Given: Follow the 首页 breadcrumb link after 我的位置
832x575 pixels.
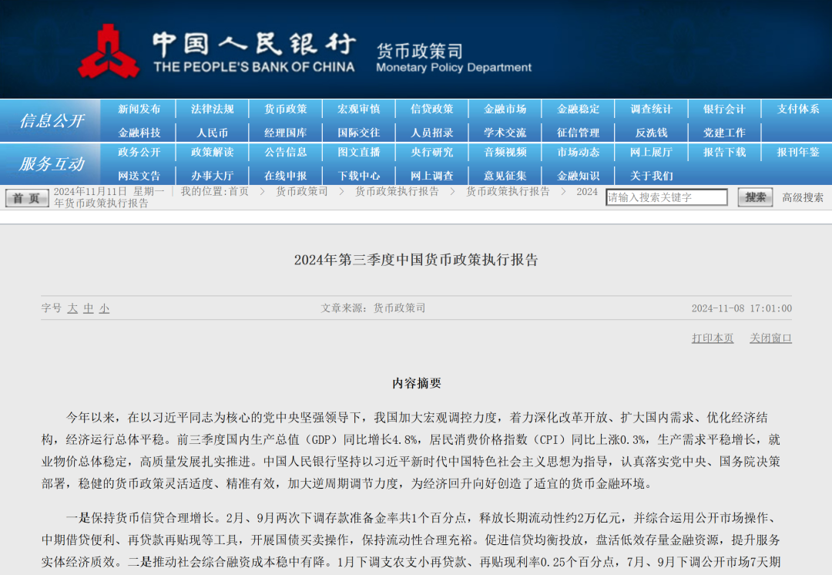Looking at the screenshot, I should (239, 191).
